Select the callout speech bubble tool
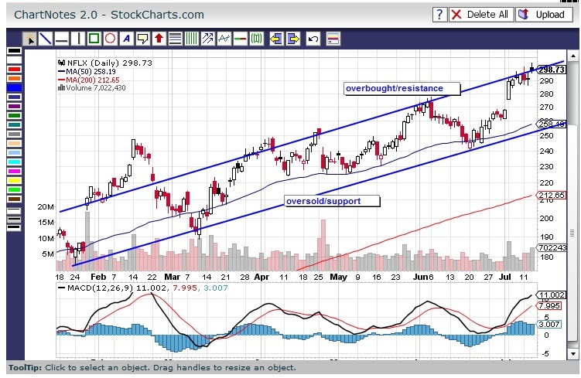 142,39
